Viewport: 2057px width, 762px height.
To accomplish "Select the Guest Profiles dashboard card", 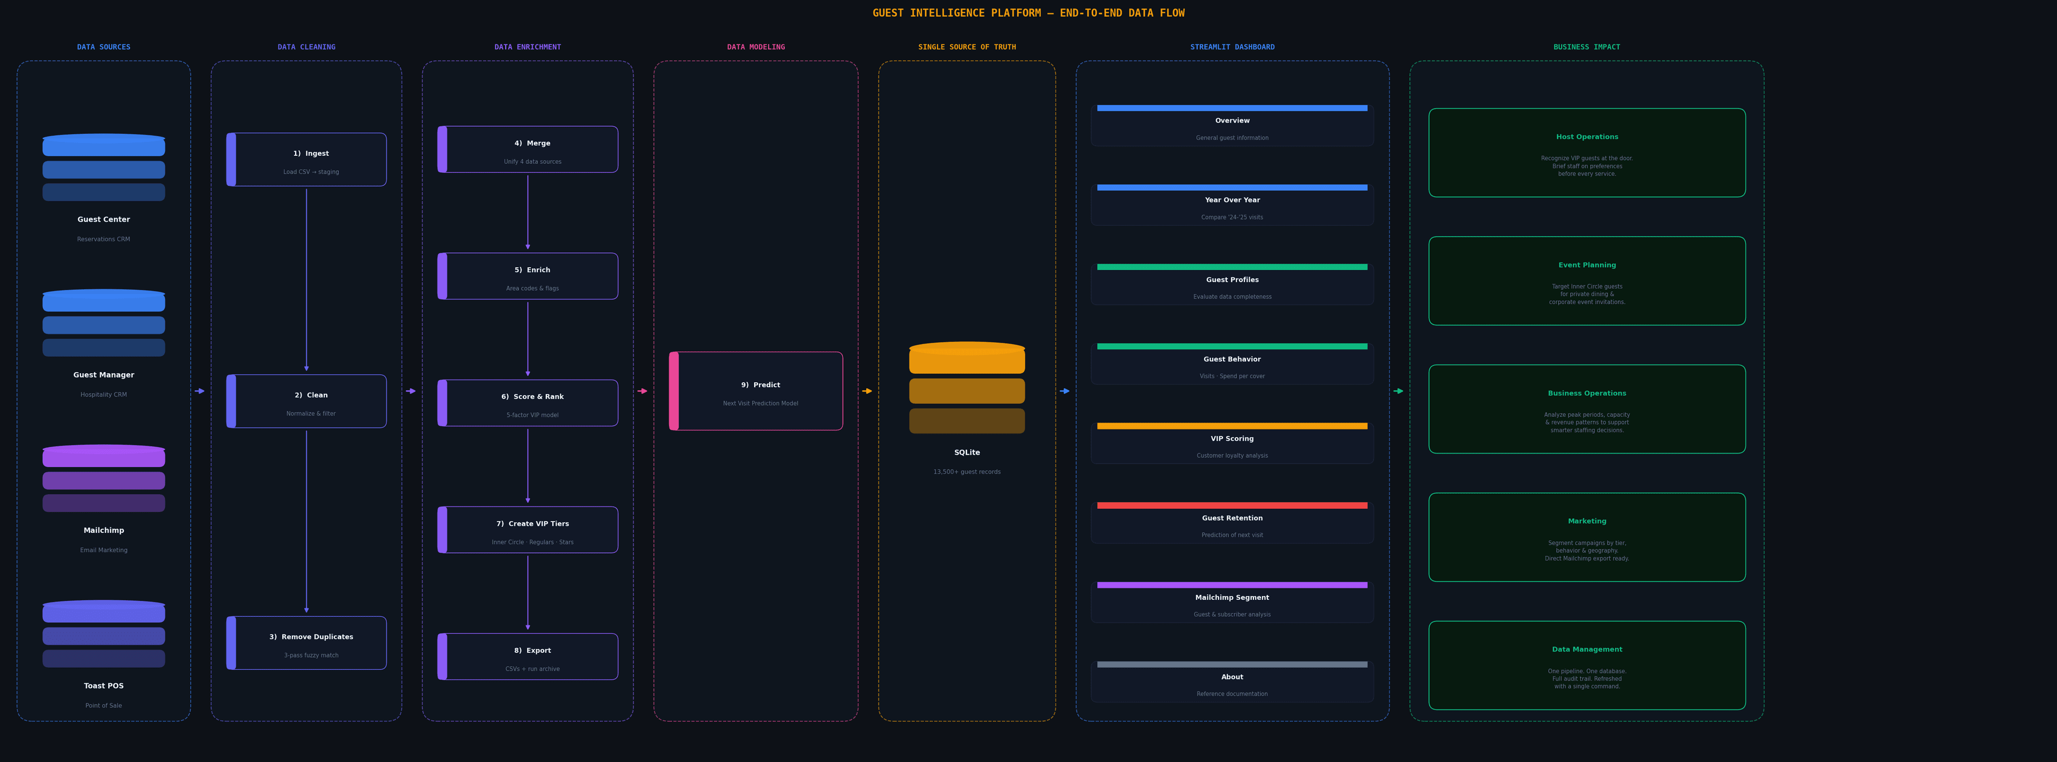I will click(x=1232, y=284).
